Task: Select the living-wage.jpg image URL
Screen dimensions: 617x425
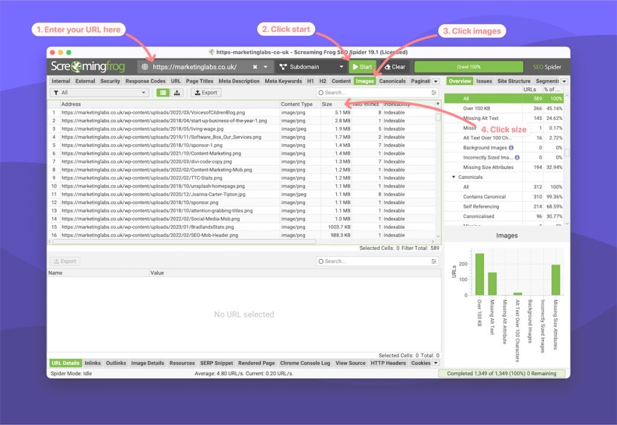Action: 142,129
